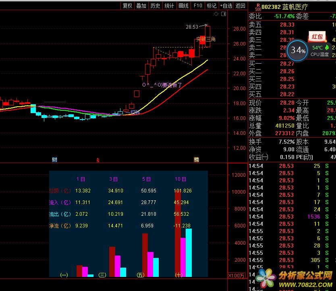
Task: Click the 买三 price 28.25
Action: [287, 79]
